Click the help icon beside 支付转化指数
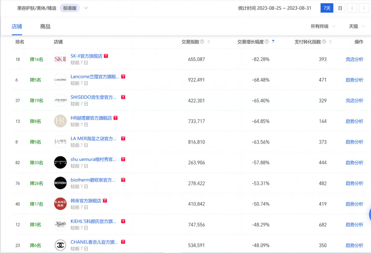Viewport: 371px width, 253px height. 324,42
